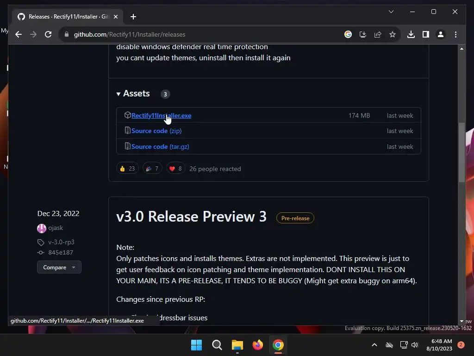
Task: Click ojask's avatar image
Action: pyautogui.click(x=41, y=228)
